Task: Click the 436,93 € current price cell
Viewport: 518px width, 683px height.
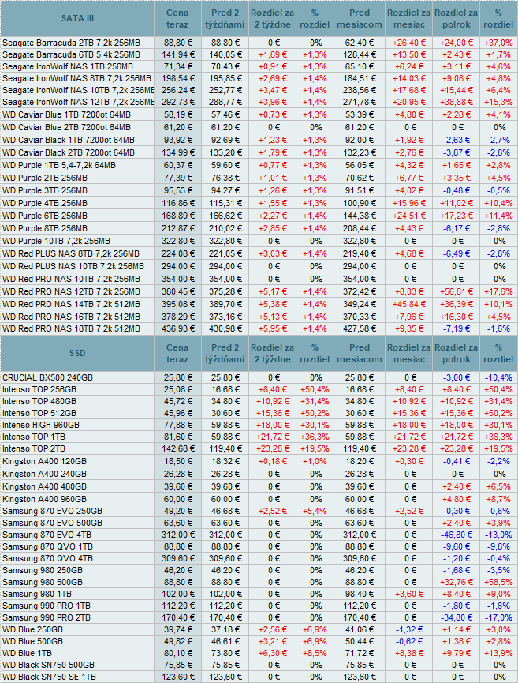Action: click(x=178, y=328)
